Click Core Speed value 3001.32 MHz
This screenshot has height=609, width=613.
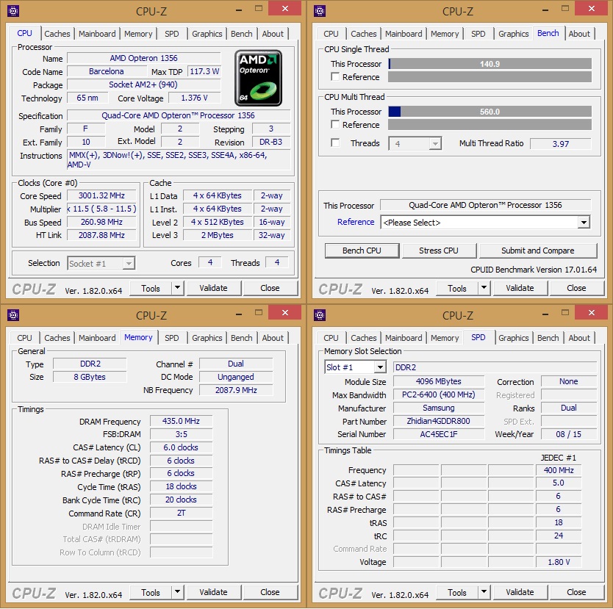coord(101,195)
